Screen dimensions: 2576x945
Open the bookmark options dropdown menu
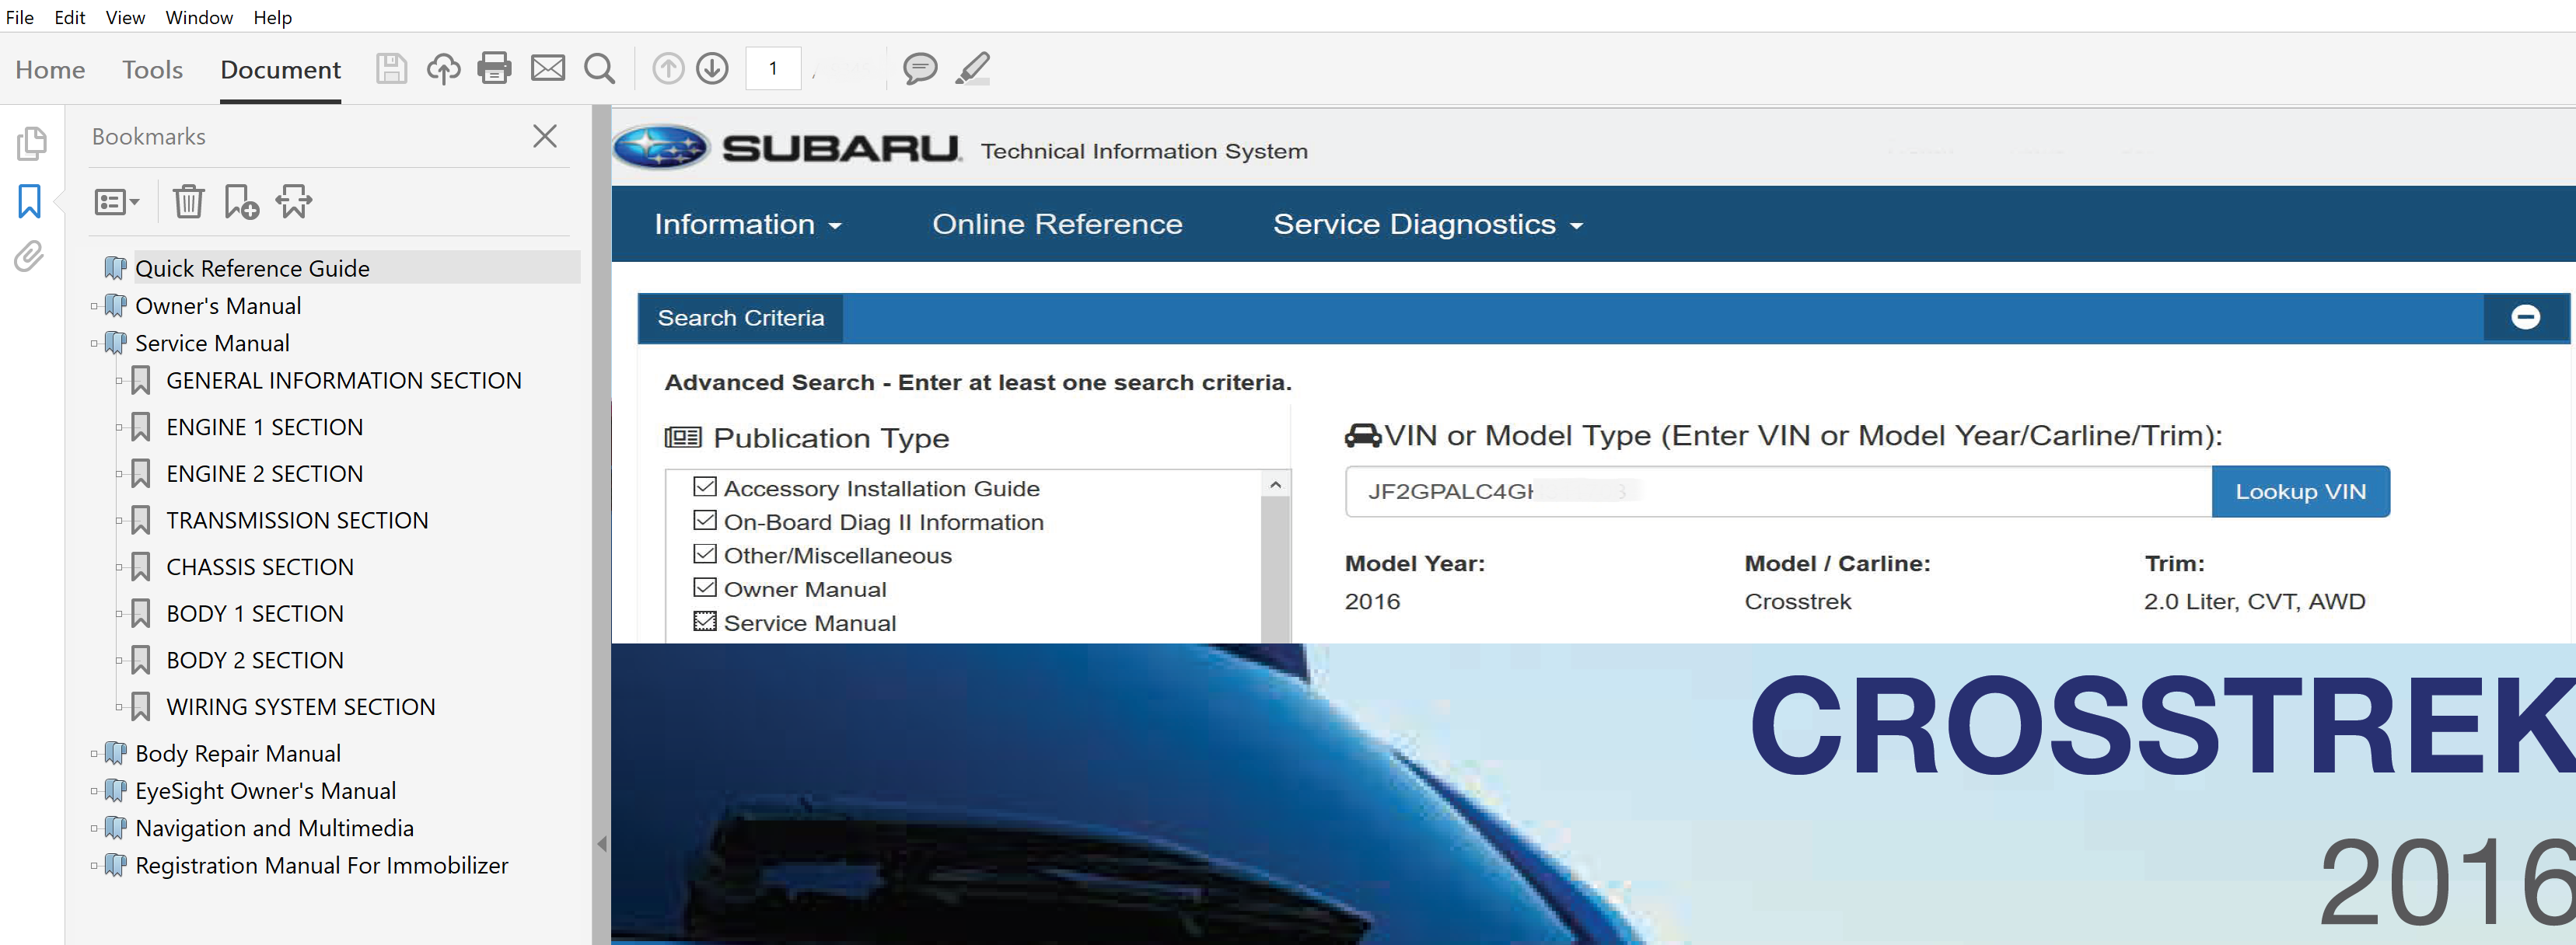coord(116,202)
